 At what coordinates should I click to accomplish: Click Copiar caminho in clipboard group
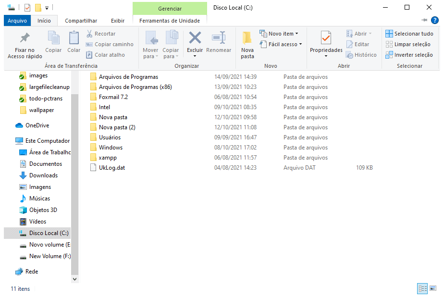click(x=110, y=44)
